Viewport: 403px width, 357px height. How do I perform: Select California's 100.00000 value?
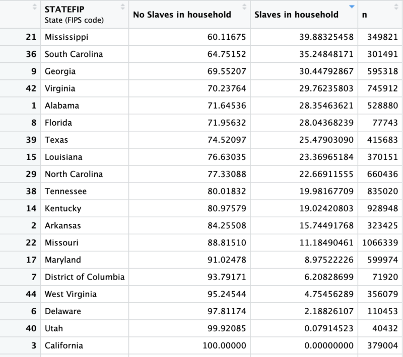pyautogui.click(x=224, y=345)
